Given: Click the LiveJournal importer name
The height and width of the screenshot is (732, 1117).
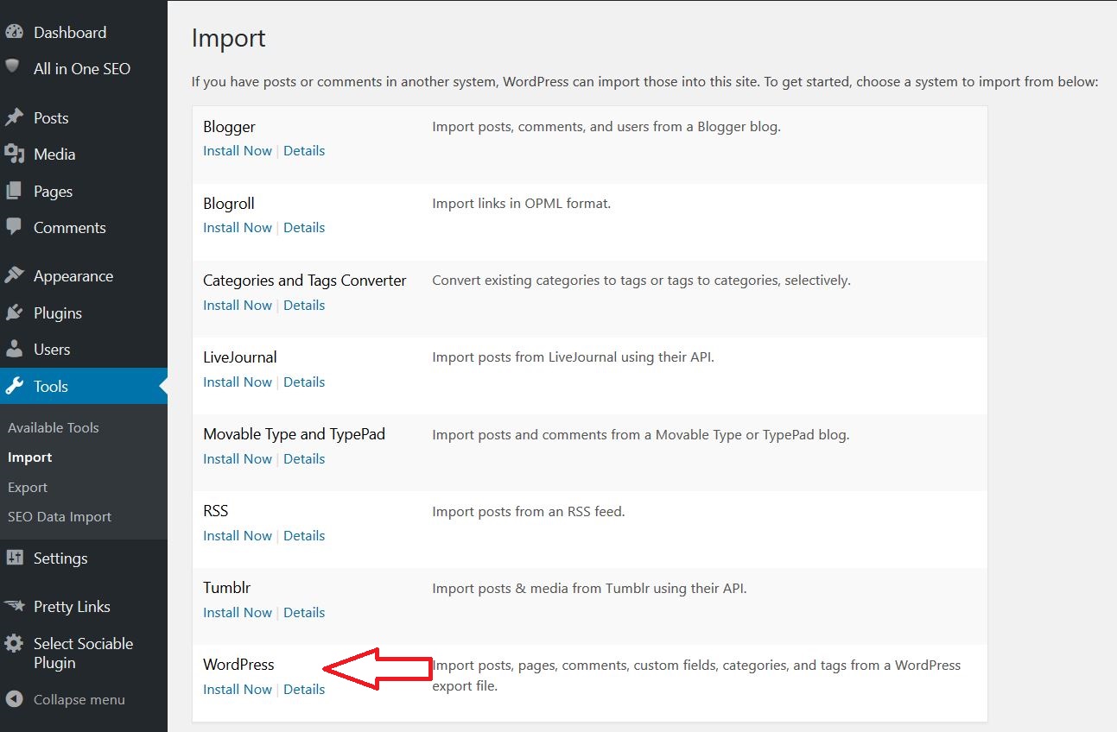Looking at the screenshot, I should coord(240,357).
